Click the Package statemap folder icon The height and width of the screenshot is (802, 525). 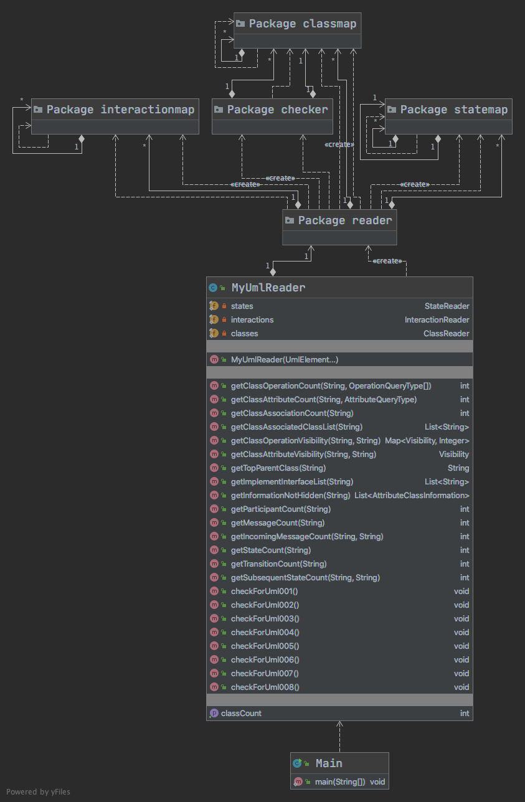[x=392, y=110]
